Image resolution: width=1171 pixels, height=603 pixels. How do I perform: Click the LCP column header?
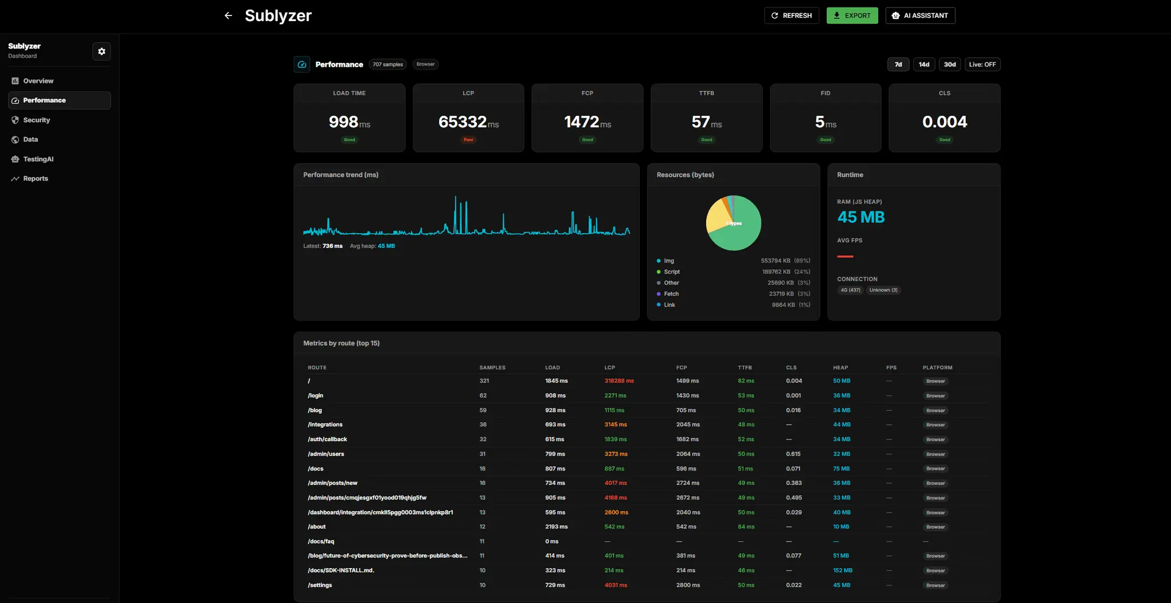[x=610, y=368]
